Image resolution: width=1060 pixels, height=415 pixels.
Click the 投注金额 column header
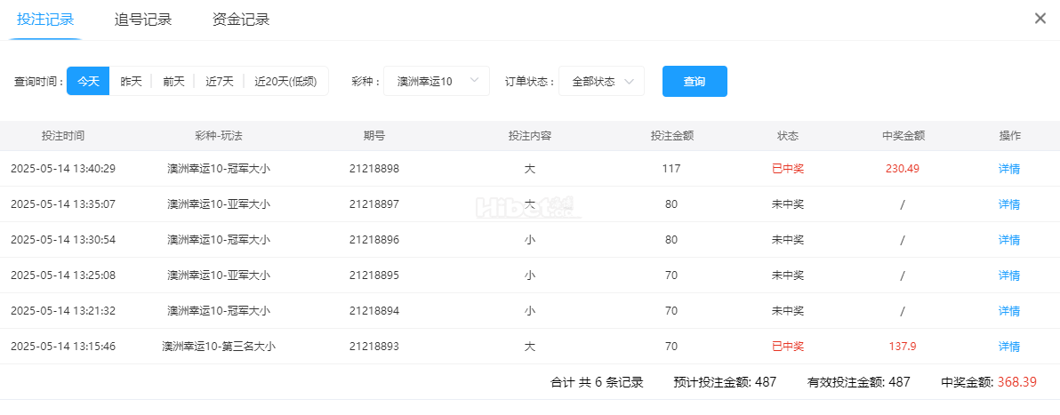[x=671, y=136]
